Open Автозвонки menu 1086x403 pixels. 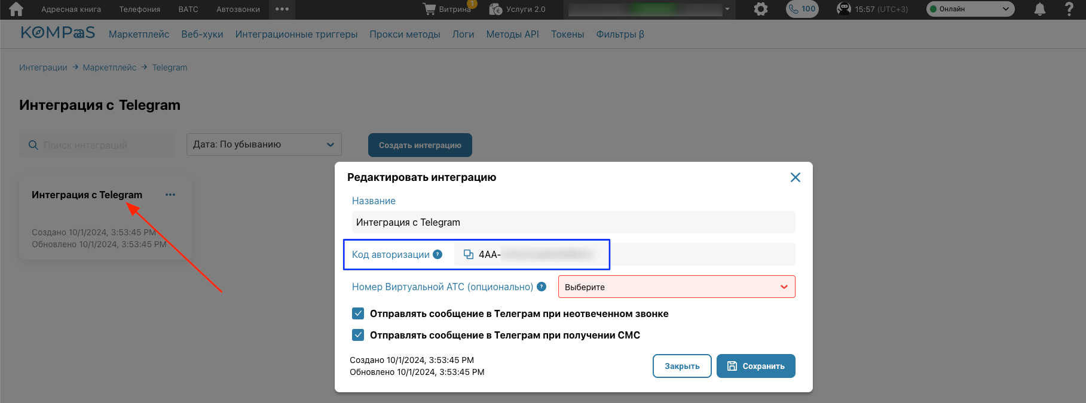point(238,9)
